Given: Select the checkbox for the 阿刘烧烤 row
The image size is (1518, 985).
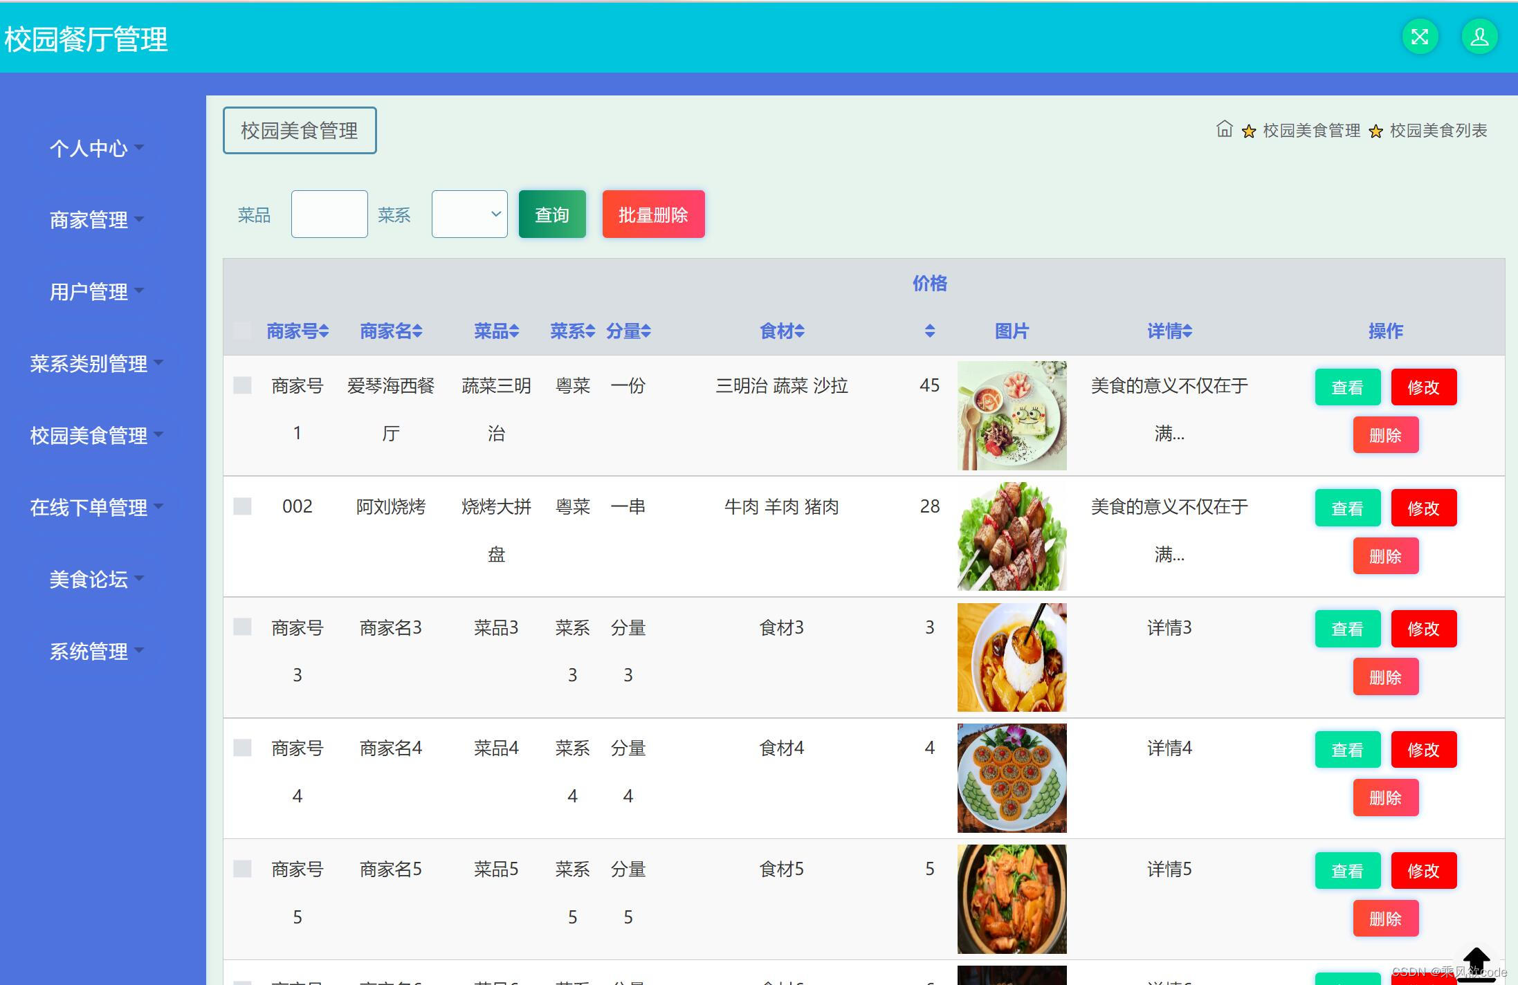Looking at the screenshot, I should click(x=242, y=507).
